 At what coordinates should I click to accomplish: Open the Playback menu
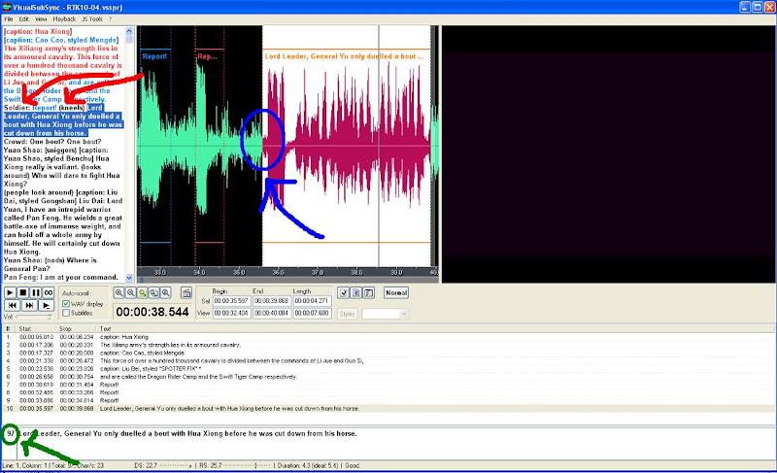[x=64, y=18]
